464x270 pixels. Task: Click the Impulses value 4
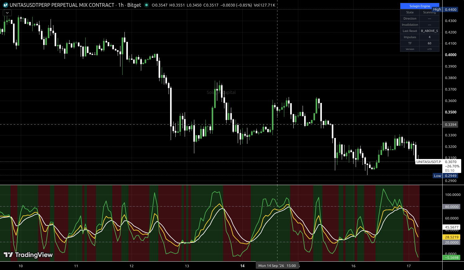[429, 37]
